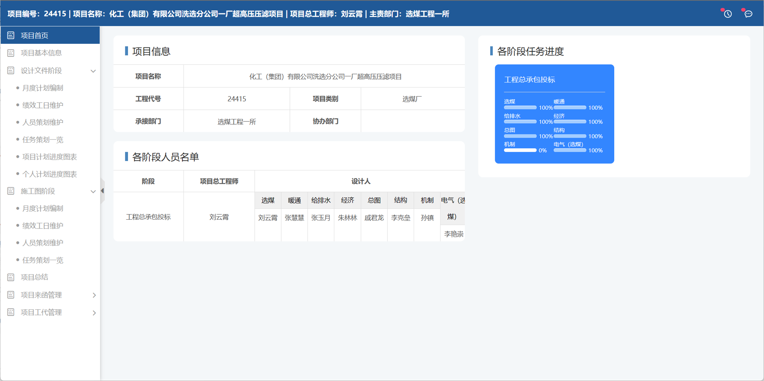
Task: Click the 选煤工程一所 承接部门 cell
Action: (x=237, y=122)
